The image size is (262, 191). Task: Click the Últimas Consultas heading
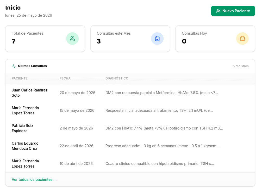(32, 66)
